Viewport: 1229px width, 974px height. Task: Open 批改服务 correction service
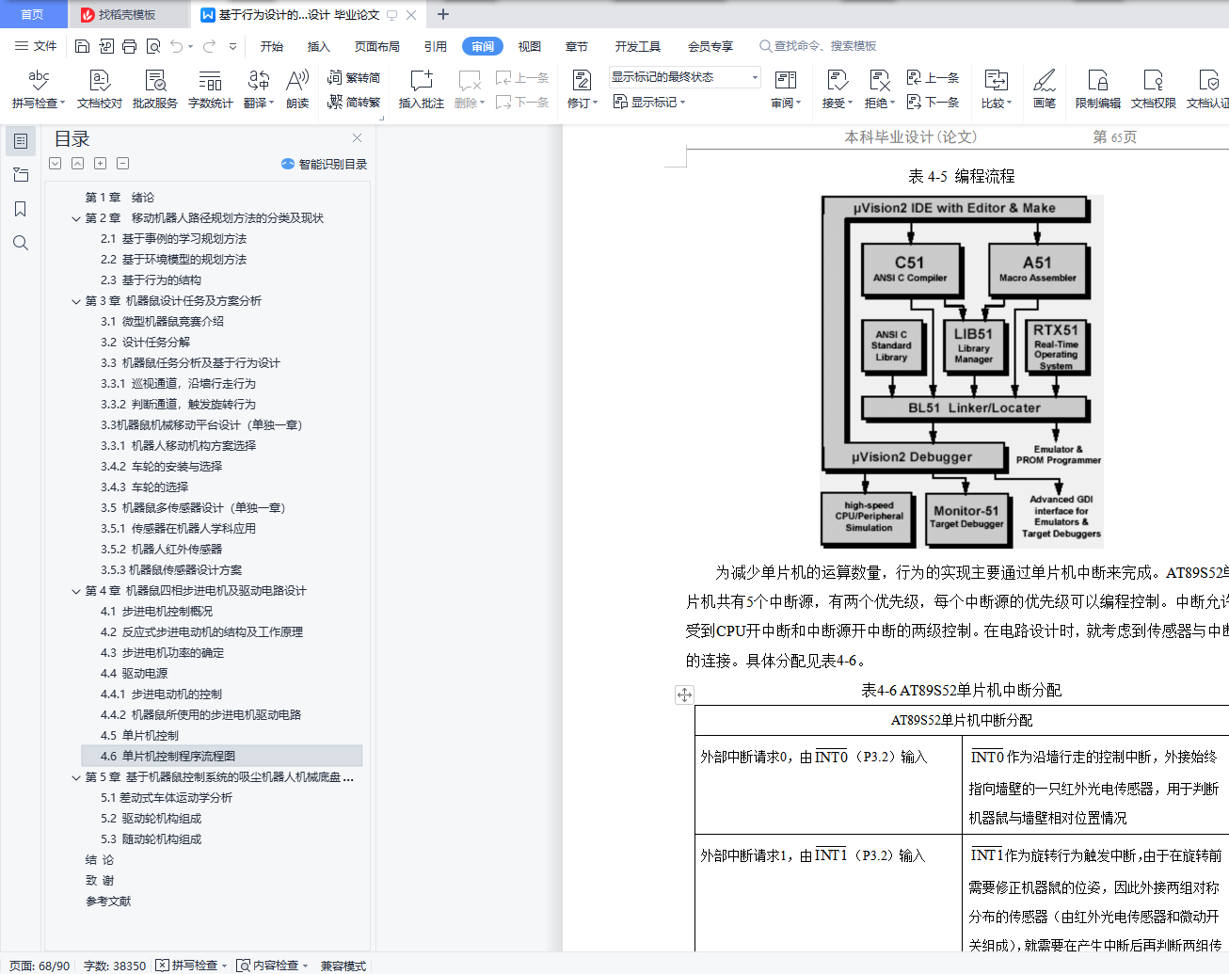coord(155,89)
